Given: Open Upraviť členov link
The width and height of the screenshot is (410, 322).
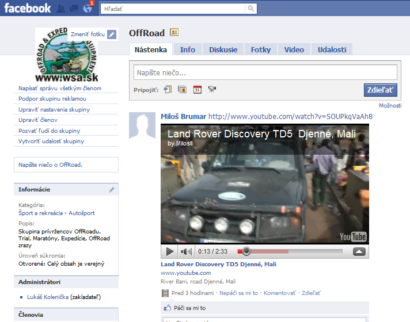Looking at the screenshot, I should click(38, 120).
